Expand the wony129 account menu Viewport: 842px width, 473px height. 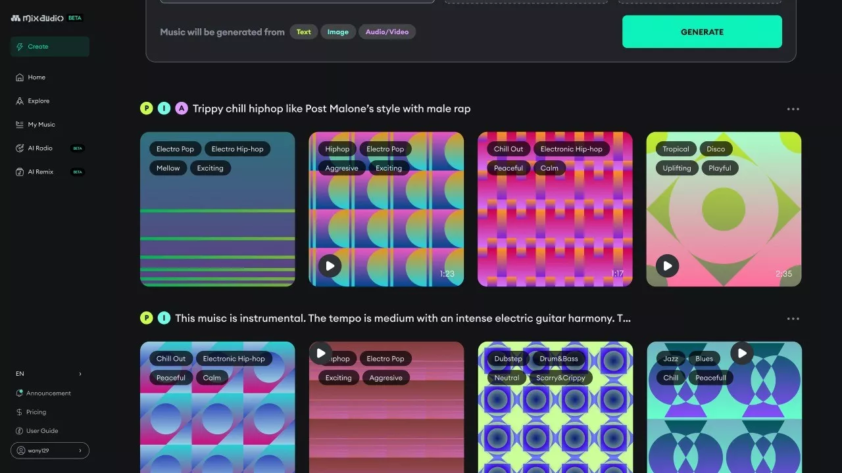click(49, 451)
